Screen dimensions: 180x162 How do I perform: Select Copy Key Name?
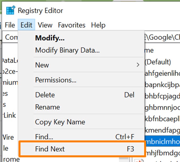(60, 122)
